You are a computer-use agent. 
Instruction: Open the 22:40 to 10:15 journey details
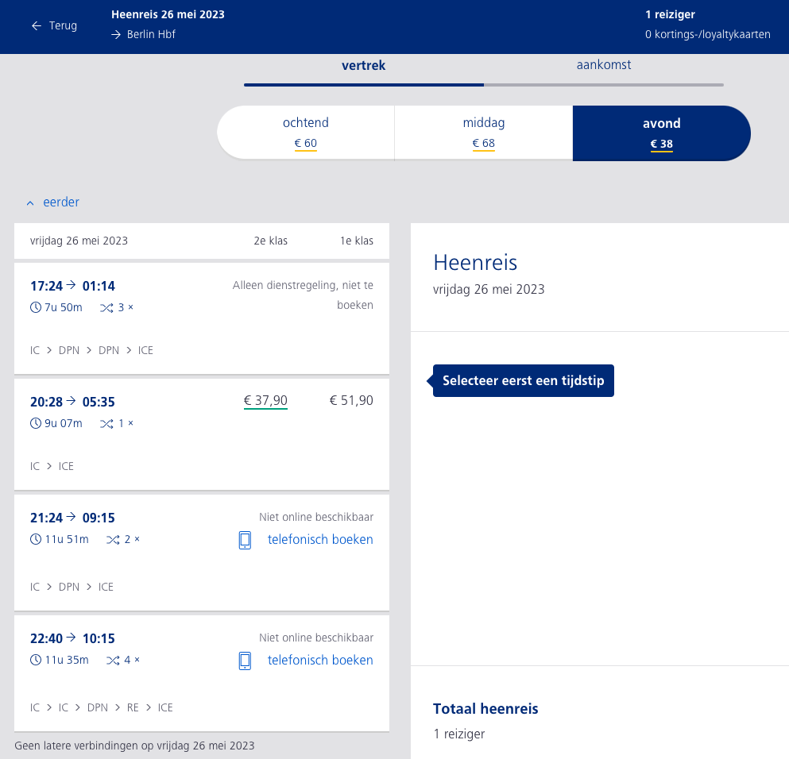click(x=72, y=638)
